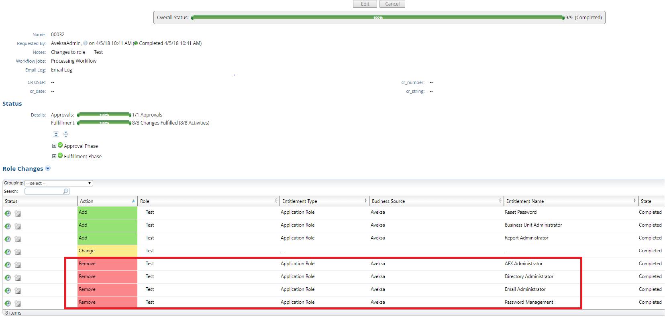Open the Role Changes section menu arrow
The image size is (665, 317).
[48, 168]
